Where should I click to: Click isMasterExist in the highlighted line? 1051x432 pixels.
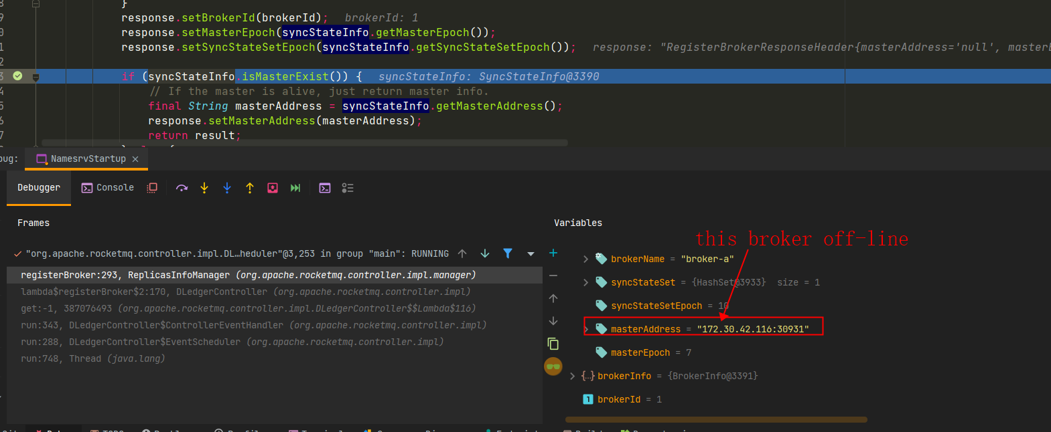285,77
